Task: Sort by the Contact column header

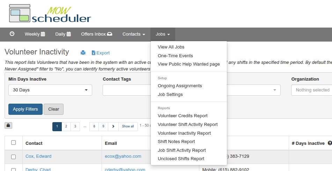Action: [34, 143]
